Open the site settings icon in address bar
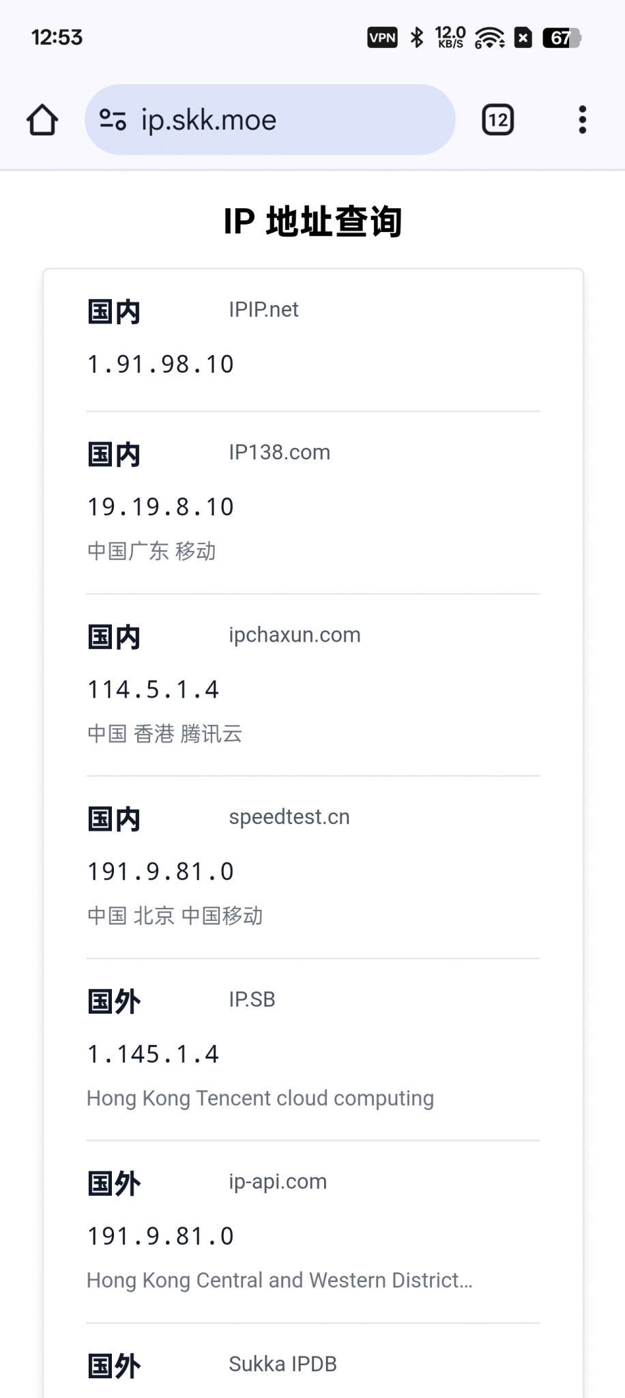 point(113,120)
